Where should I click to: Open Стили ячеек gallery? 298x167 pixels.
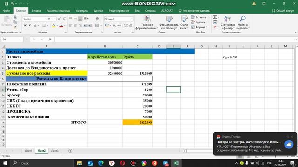pyautogui.click(x=184, y=23)
